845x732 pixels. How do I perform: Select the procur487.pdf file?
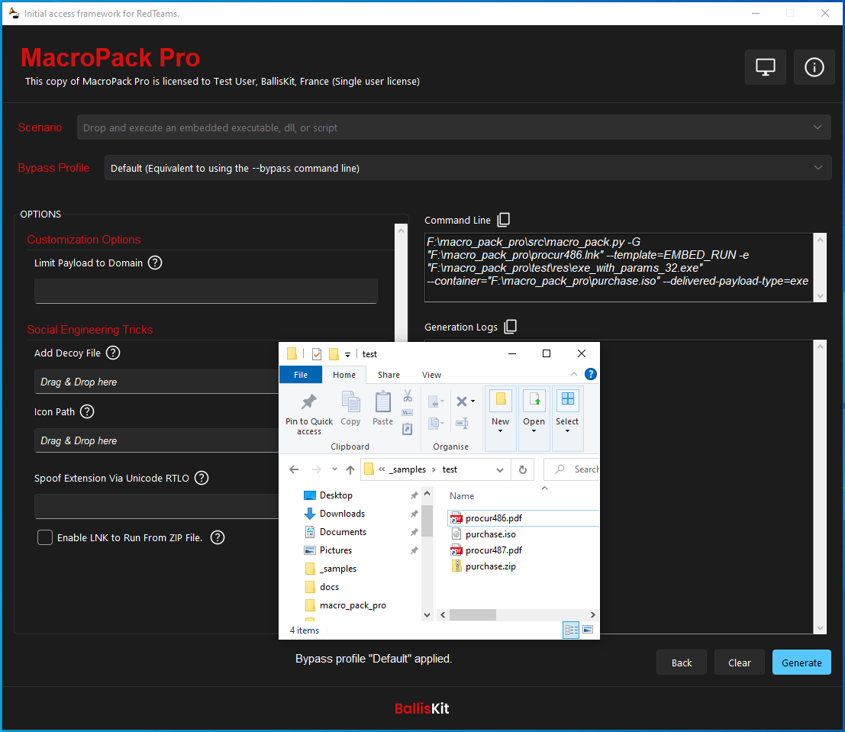[493, 550]
